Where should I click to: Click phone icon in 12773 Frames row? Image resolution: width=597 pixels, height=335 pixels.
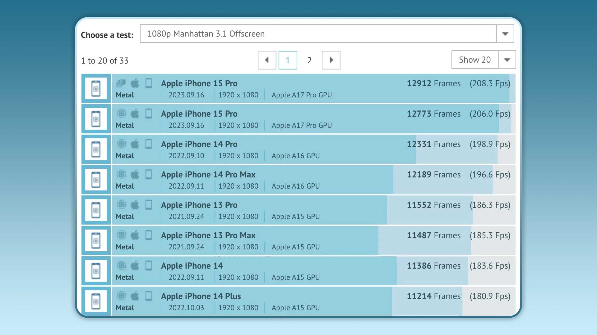pos(149,113)
